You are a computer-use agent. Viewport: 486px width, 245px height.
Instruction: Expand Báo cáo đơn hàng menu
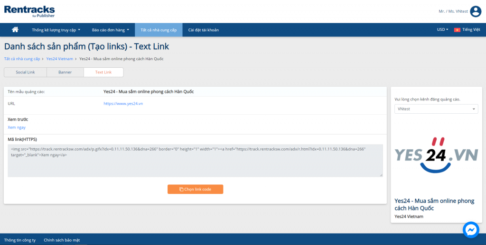(111, 30)
